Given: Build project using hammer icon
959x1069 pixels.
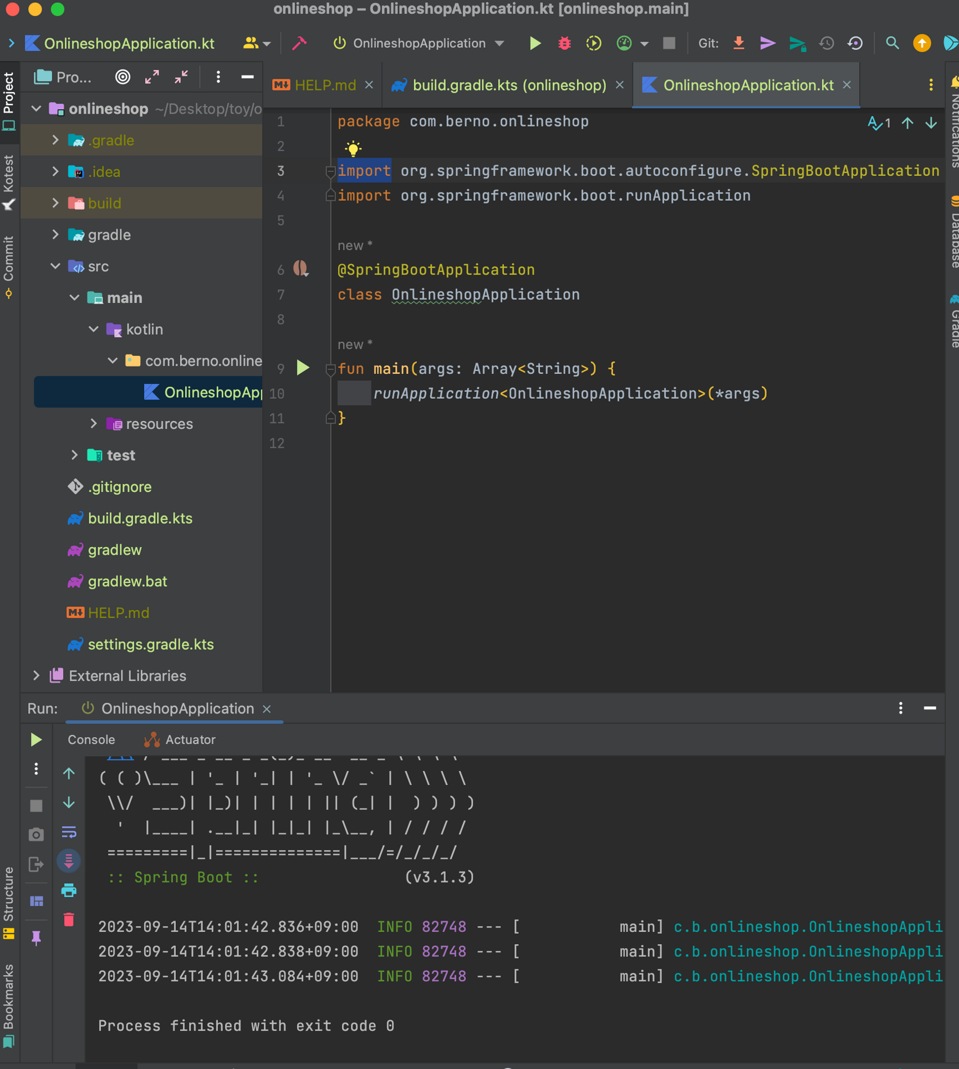Looking at the screenshot, I should point(299,43).
